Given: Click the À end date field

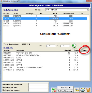Looking at the screenshot, I should (x=65, y=46).
